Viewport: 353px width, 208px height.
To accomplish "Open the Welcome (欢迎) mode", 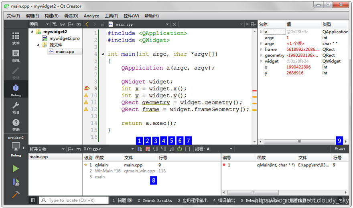I will point(16,38).
